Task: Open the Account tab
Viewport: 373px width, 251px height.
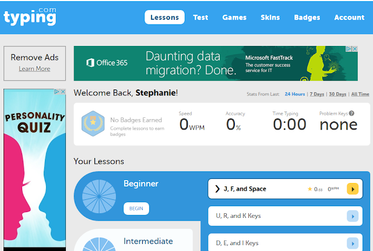Action: click(x=349, y=17)
